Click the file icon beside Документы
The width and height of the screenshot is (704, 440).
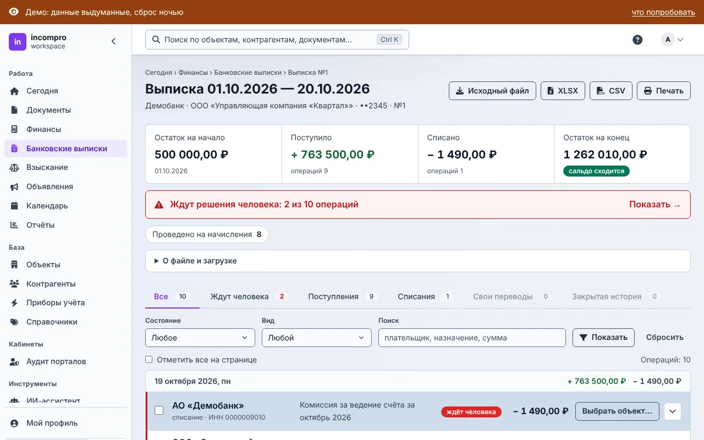click(x=15, y=110)
